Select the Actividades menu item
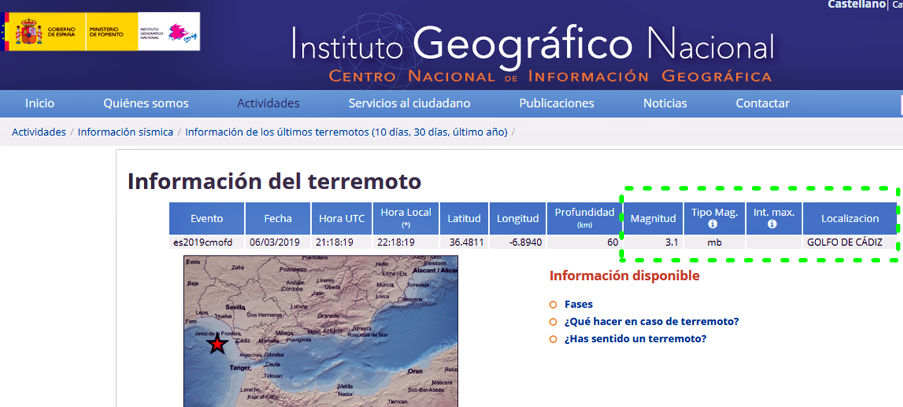903x407 pixels. tap(268, 103)
